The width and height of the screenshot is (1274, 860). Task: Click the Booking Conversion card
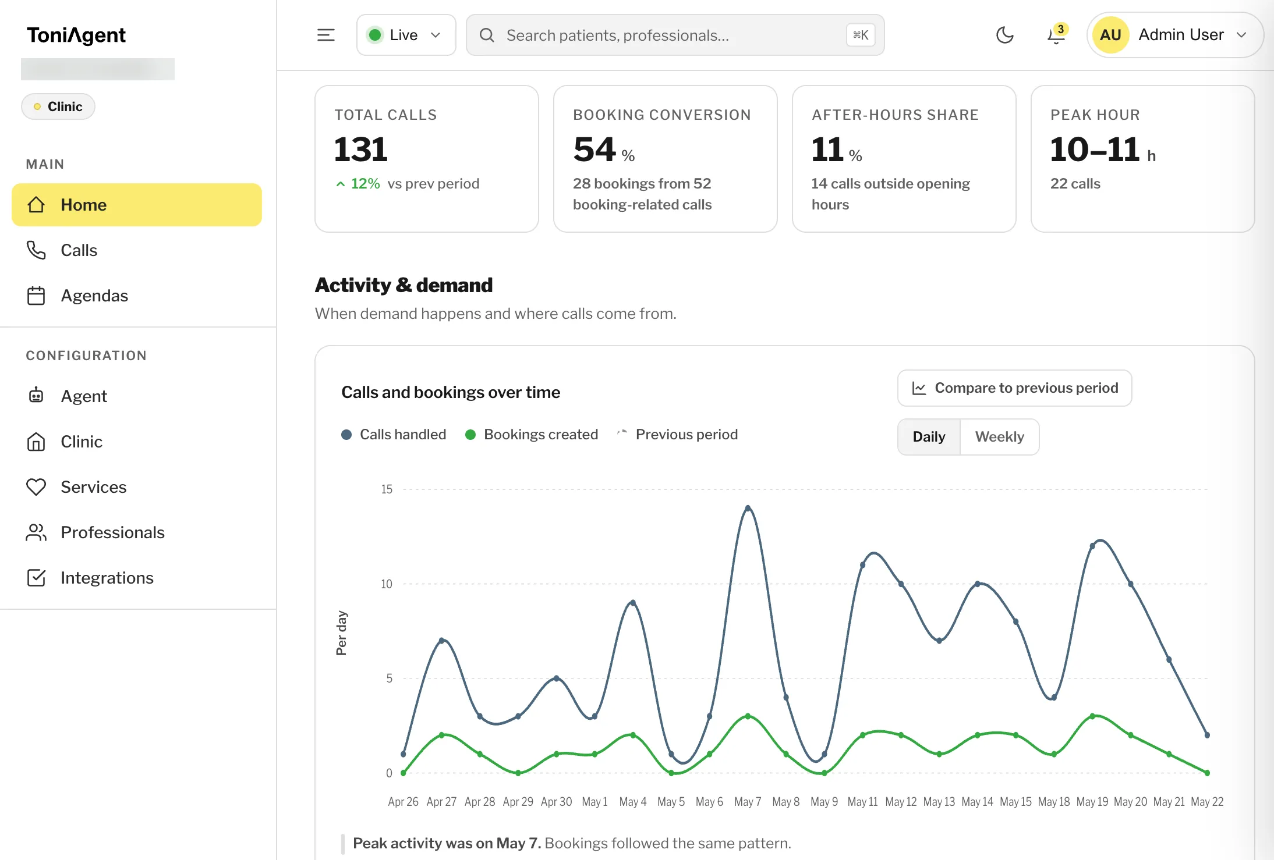click(x=666, y=159)
